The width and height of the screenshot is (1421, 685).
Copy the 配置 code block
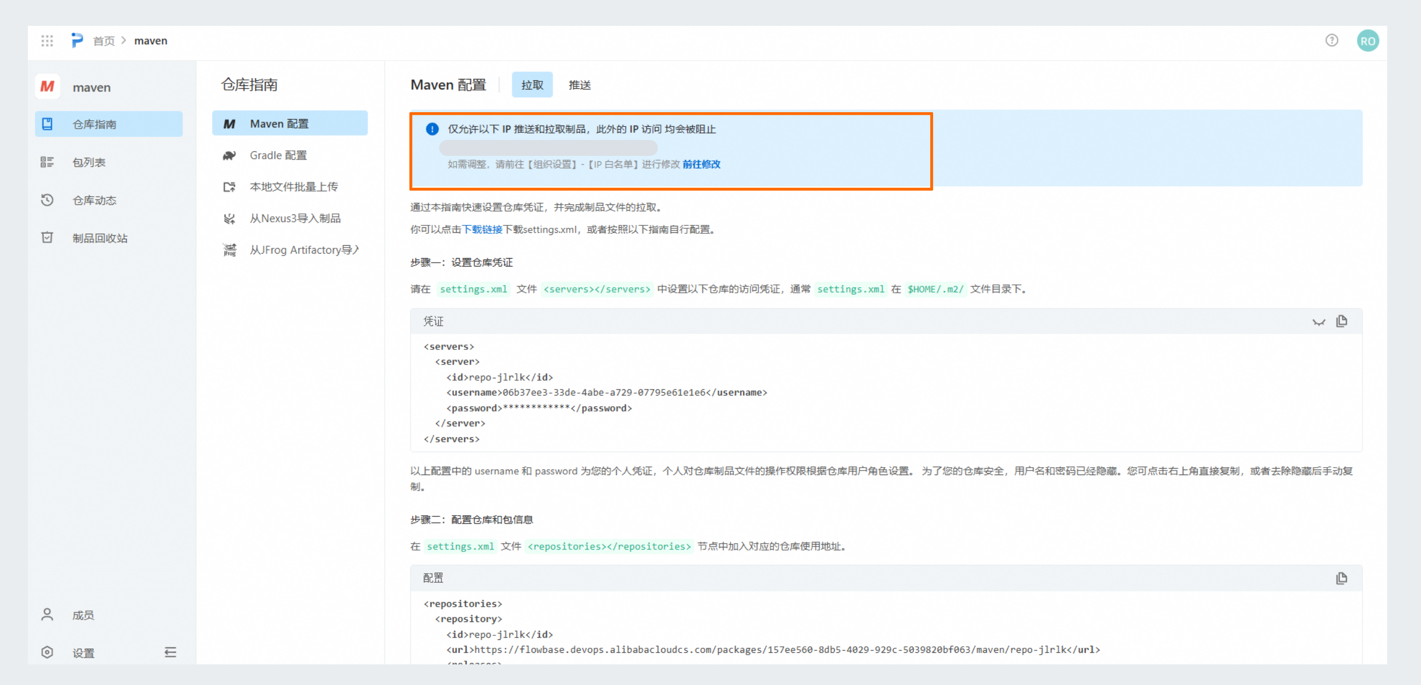1342,578
